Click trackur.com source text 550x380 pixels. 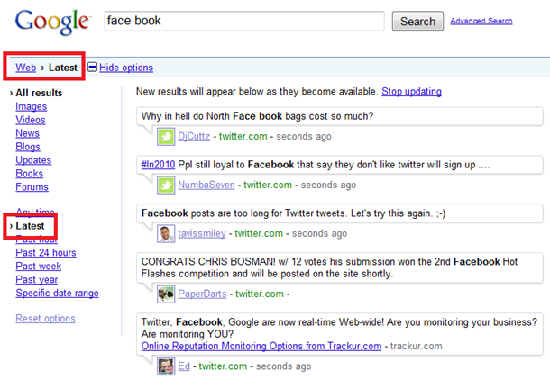pyautogui.click(x=417, y=346)
